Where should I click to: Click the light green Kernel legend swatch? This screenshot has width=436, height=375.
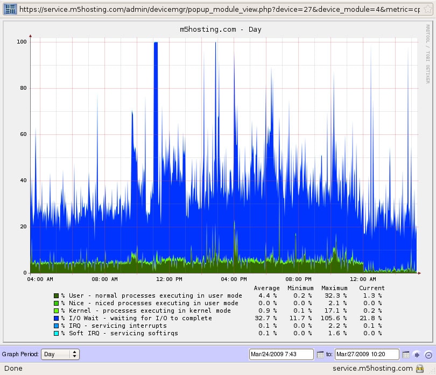pos(56,311)
